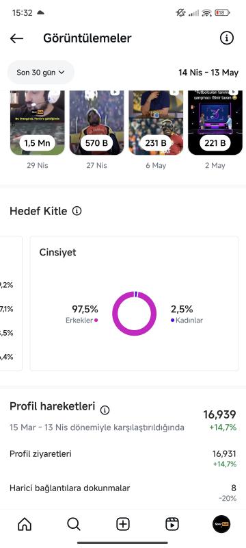Open info icon beside Görüntülemeler title

(226, 38)
